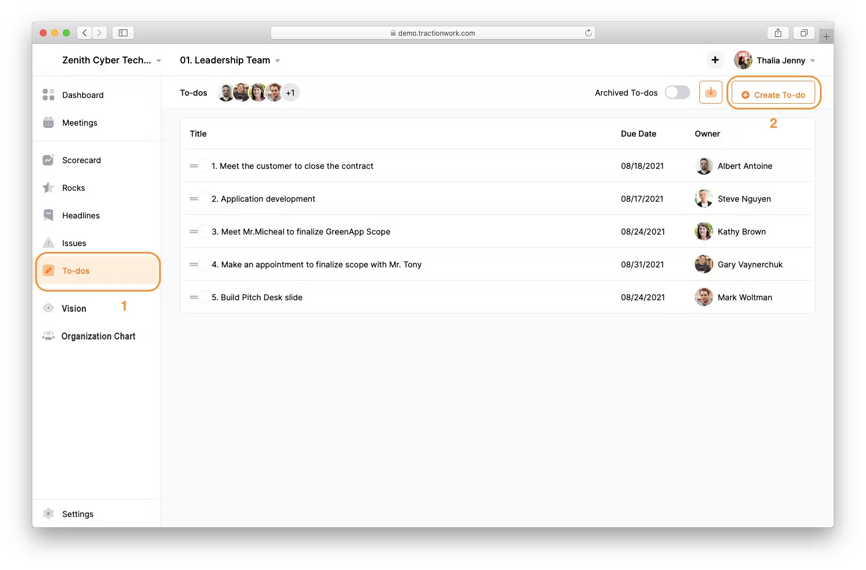866x570 pixels.
Task: Click the Safari sidebar toggle icon
Action: tap(123, 33)
